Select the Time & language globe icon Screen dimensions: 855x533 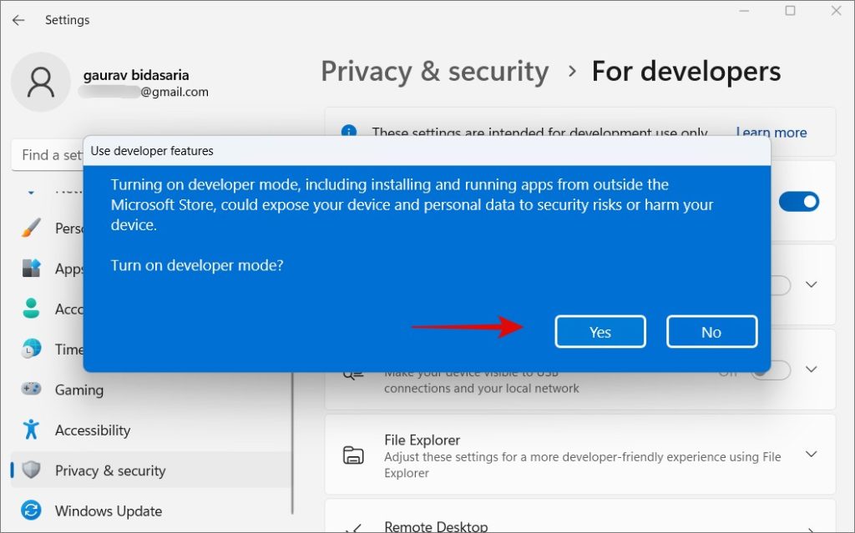(31, 349)
